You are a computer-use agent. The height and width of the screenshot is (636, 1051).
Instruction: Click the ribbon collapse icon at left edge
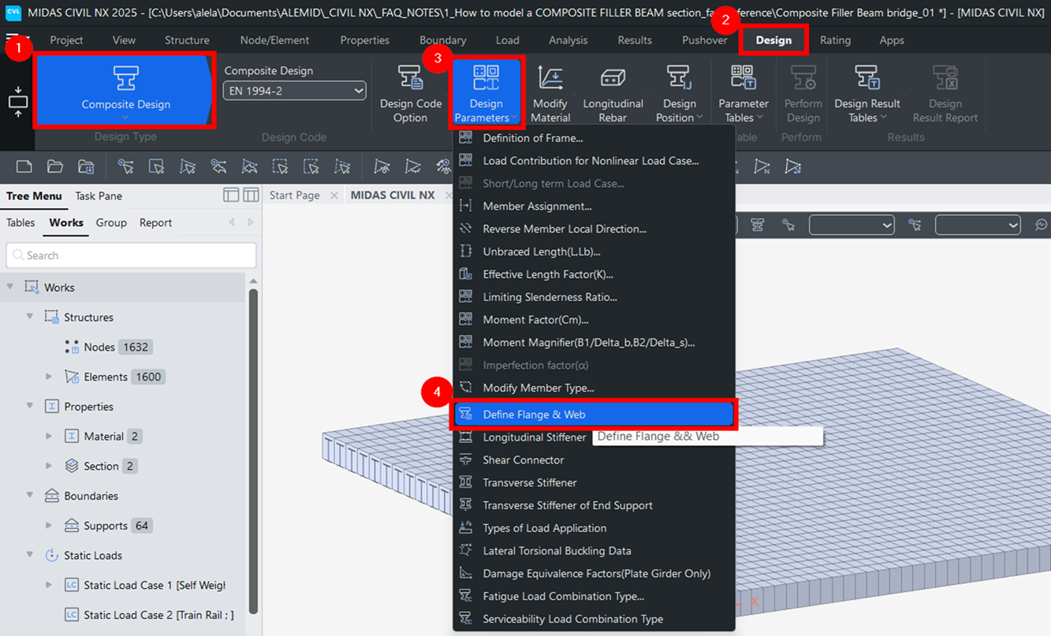click(17, 102)
